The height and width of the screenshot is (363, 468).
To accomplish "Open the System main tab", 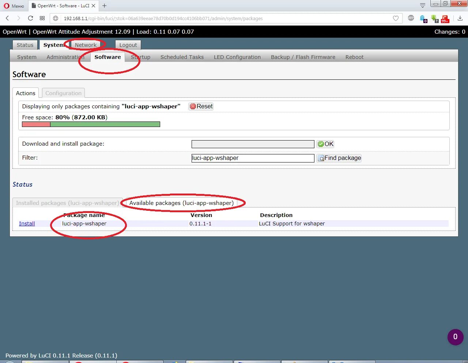I will (x=54, y=45).
